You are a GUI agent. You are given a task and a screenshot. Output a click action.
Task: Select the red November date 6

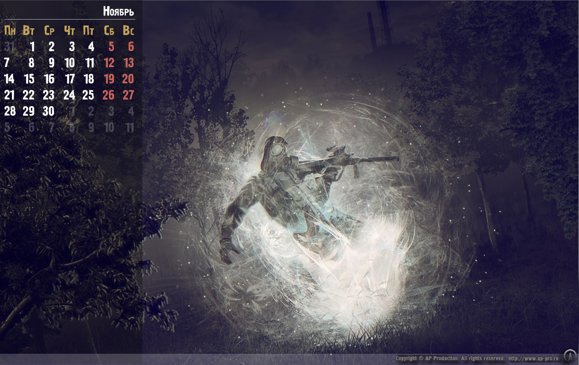131,47
